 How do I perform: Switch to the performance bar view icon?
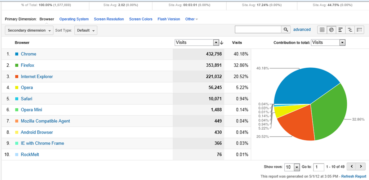[340, 30]
